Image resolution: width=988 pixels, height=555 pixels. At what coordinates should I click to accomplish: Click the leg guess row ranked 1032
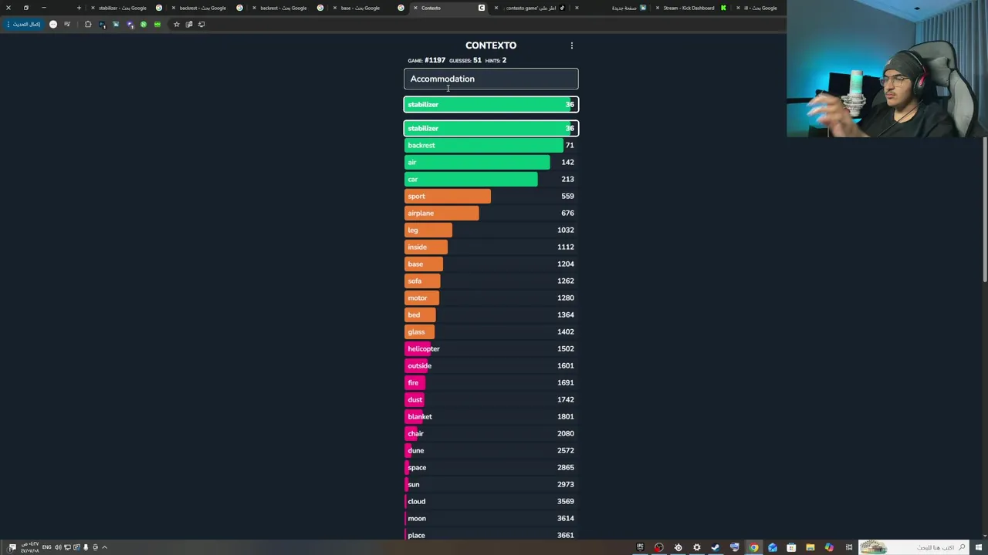click(491, 230)
